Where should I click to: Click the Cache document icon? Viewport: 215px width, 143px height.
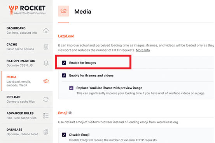tap(46, 47)
